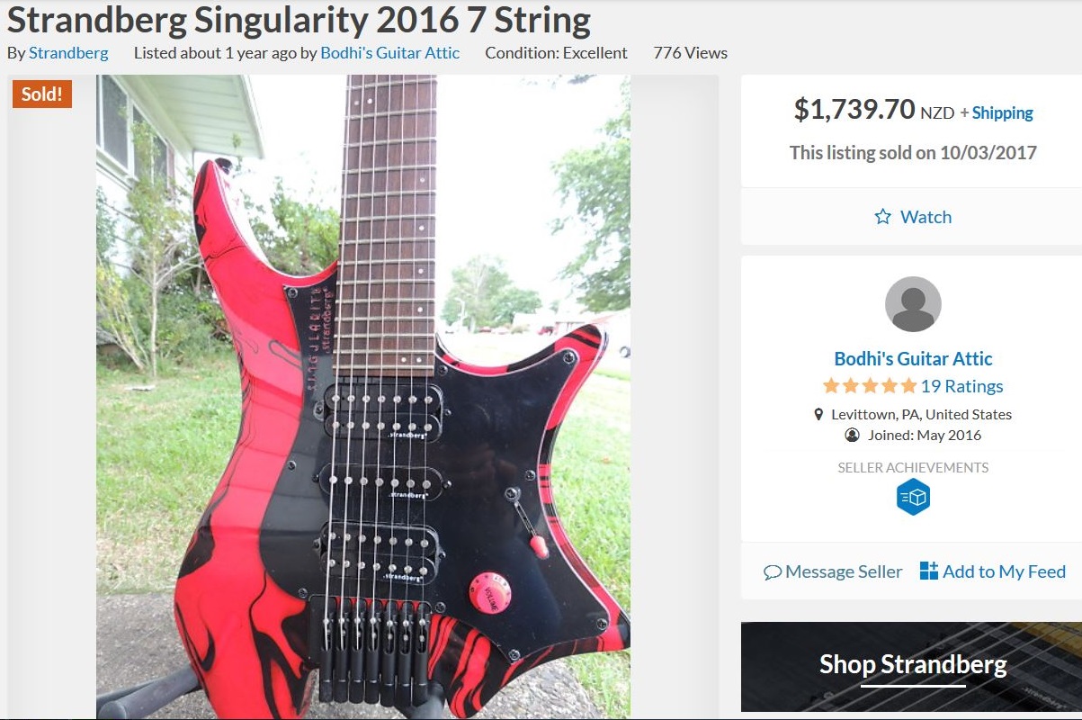
Task: Click the Sold! badge on the photo
Action: point(42,94)
